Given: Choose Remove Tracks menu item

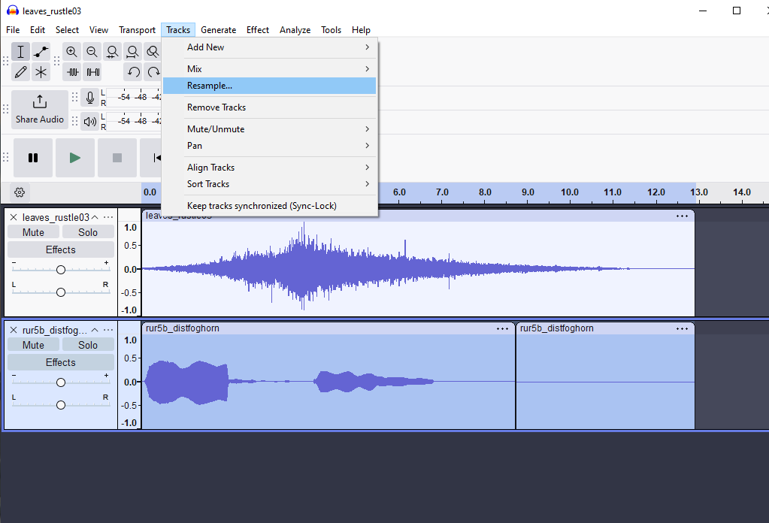Looking at the screenshot, I should coord(270,107).
